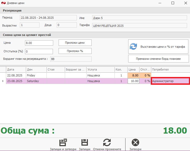This screenshot has width=190, height=151.
Task: Click 'Премахни сменени борд планове' button
Action: 158,58
